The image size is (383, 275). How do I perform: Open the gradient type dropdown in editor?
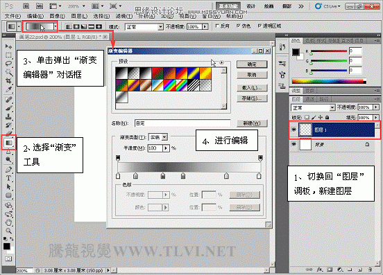pyautogui.click(x=164, y=137)
